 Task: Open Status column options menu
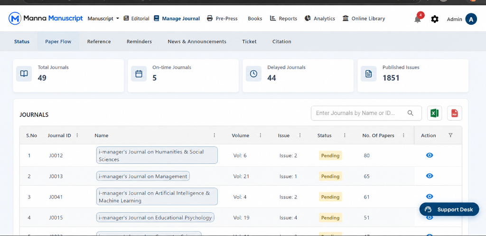pos(345,135)
